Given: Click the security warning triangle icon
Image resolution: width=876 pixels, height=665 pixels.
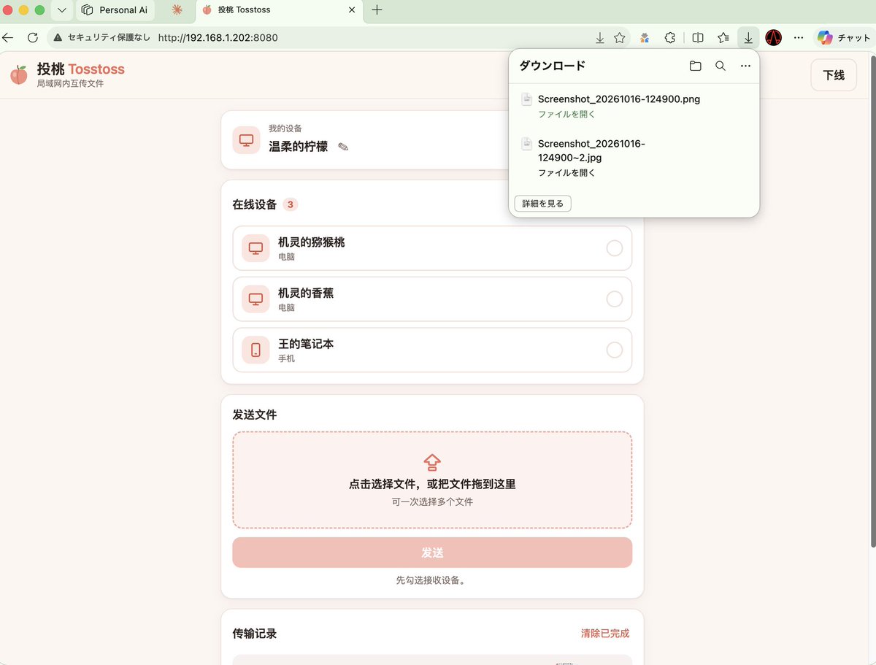Looking at the screenshot, I should pyautogui.click(x=58, y=37).
